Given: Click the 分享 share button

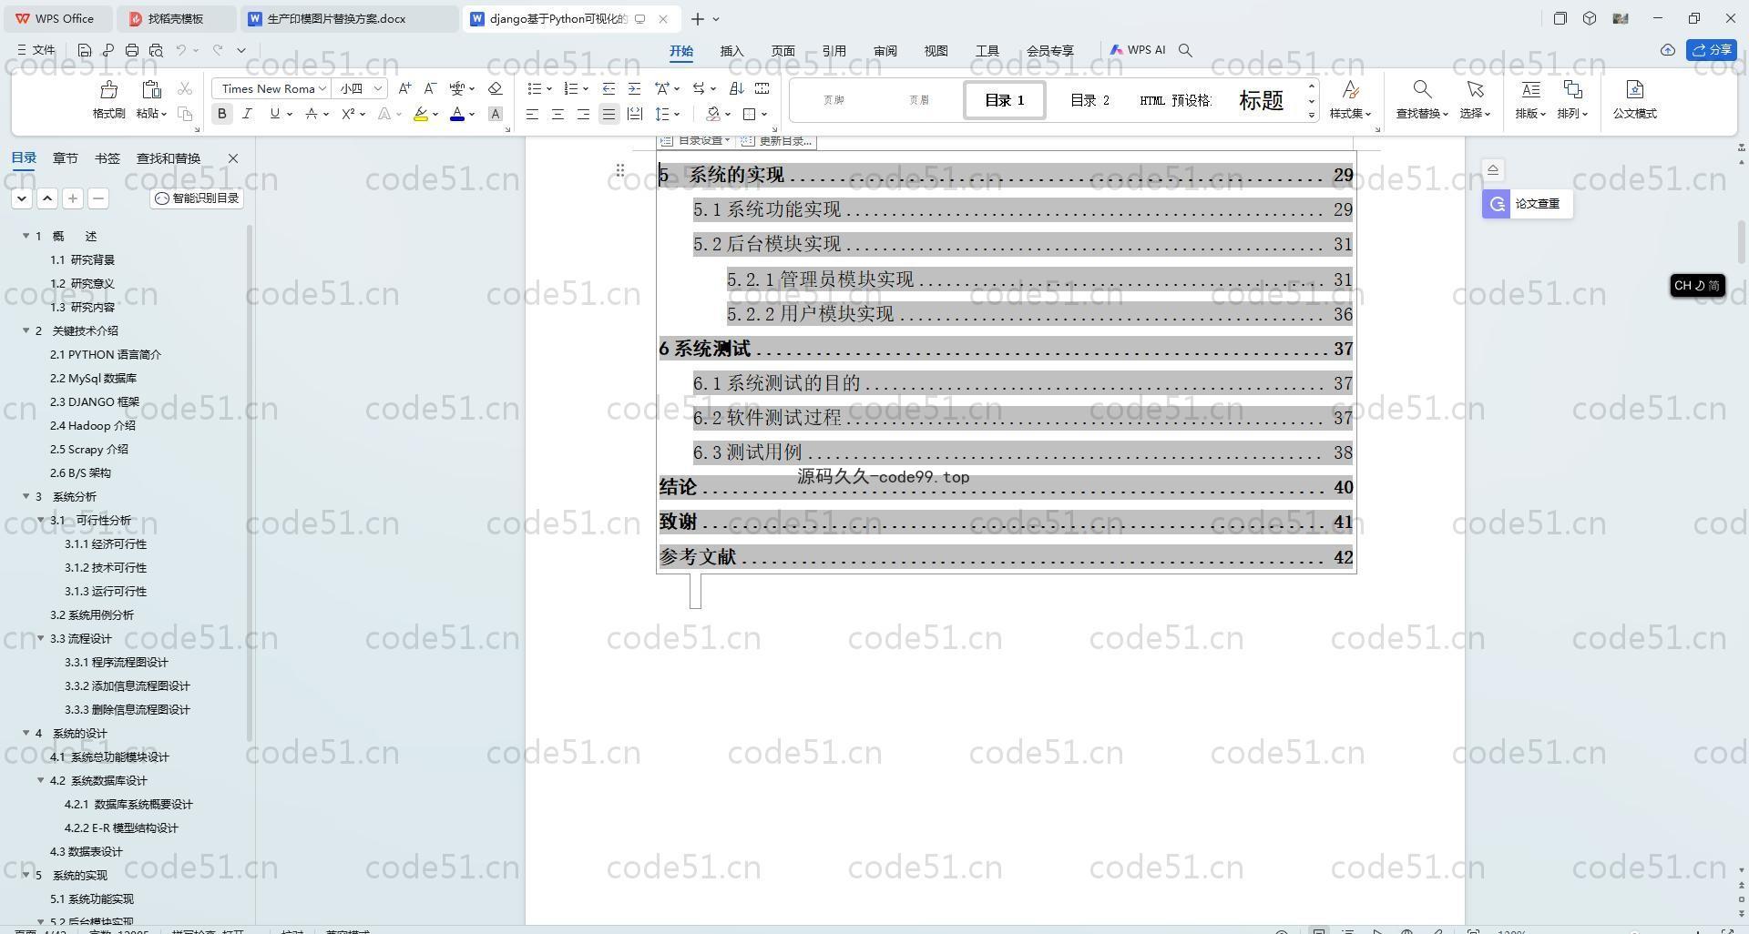Looking at the screenshot, I should pos(1712,50).
